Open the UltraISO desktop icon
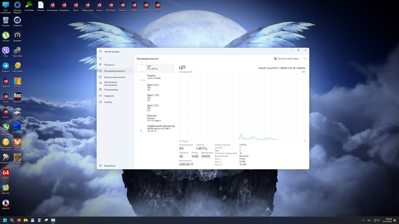399x224 pixels. [6, 204]
